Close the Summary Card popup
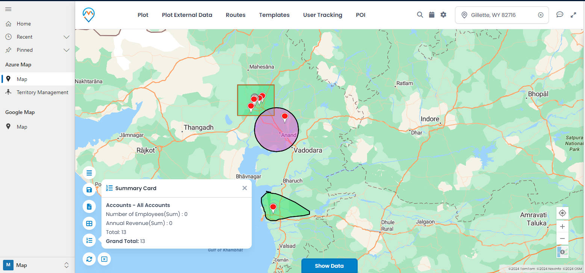The image size is (585, 273). coord(245,188)
